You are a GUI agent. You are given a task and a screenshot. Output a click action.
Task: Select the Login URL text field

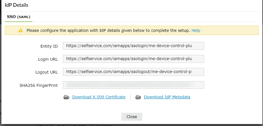coord(133,59)
